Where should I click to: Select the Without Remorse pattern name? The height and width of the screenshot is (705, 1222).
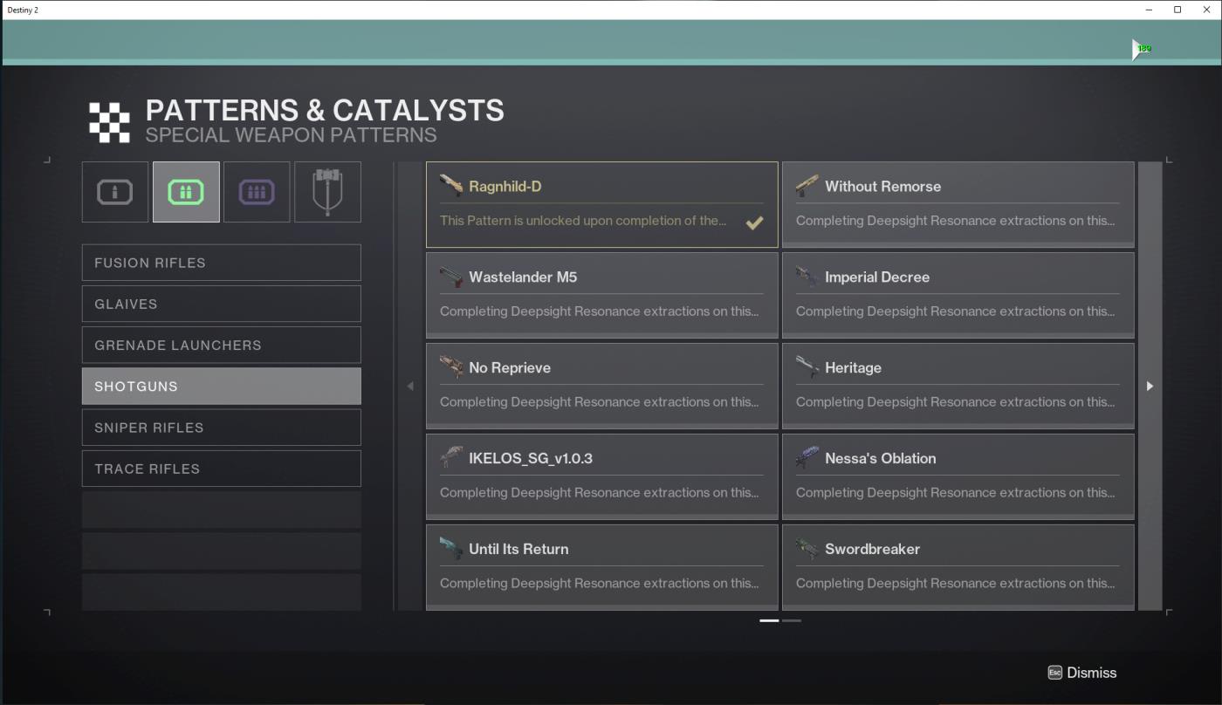click(x=882, y=187)
